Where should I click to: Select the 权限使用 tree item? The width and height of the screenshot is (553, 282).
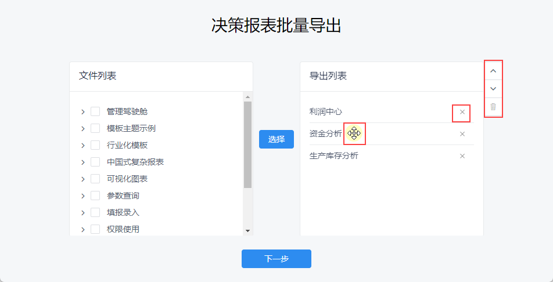[123, 229]
